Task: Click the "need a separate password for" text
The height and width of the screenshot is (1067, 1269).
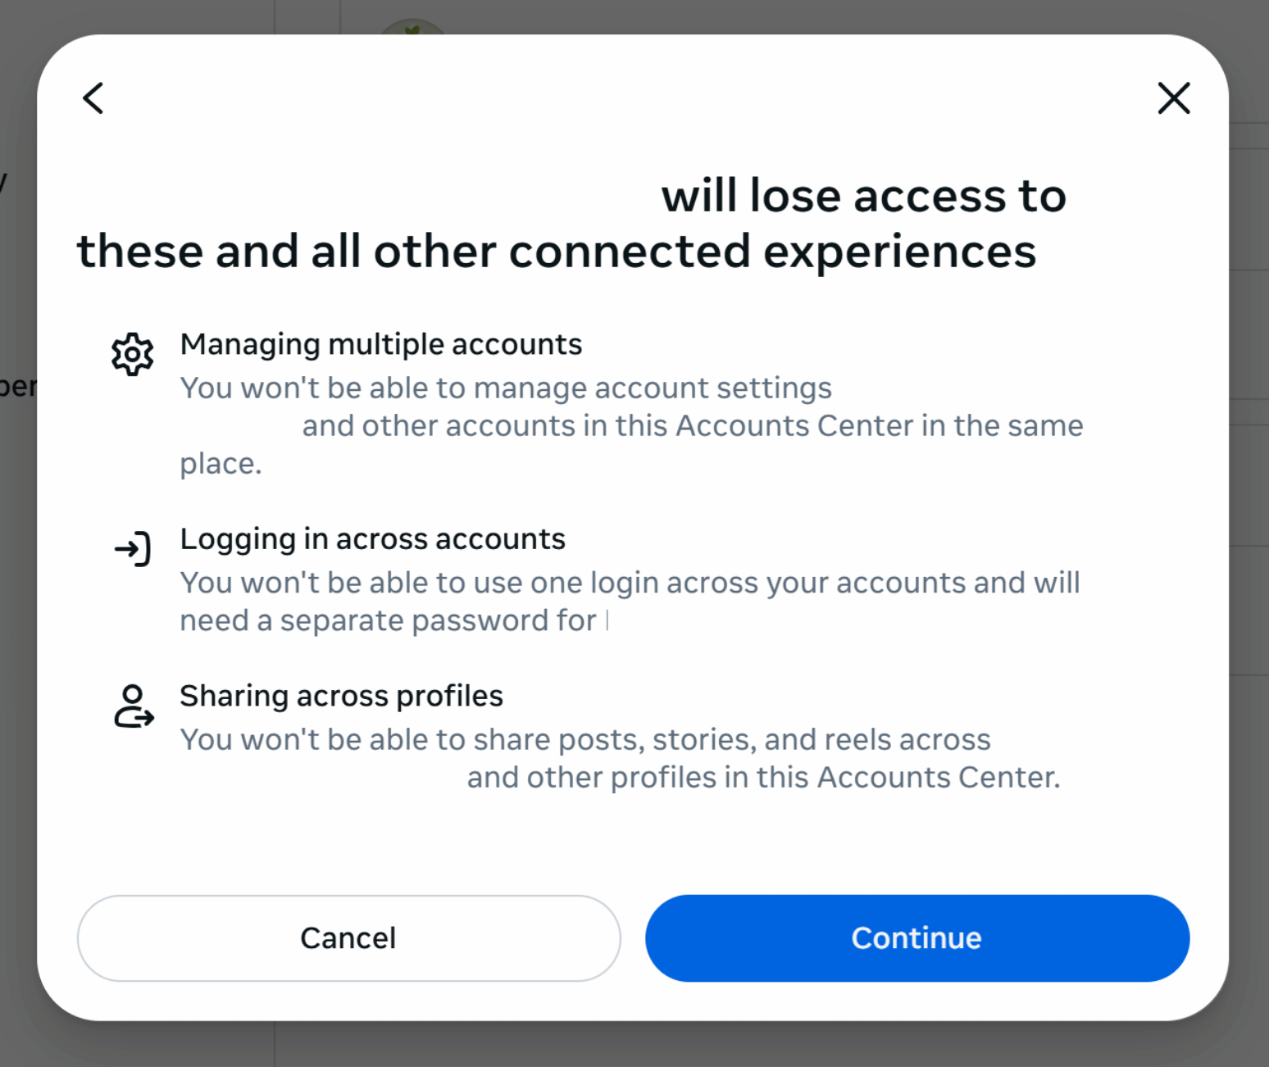Action: (388, 621)
